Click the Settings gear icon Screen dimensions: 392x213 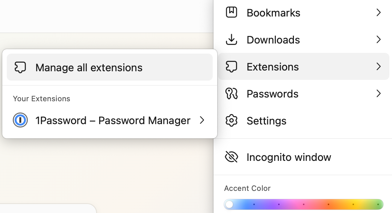231,120
